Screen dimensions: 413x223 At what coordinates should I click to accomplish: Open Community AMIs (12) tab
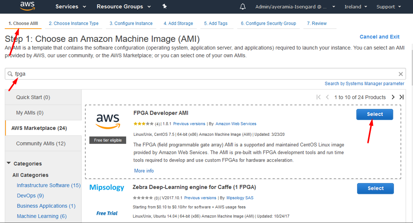pos(43,143)
